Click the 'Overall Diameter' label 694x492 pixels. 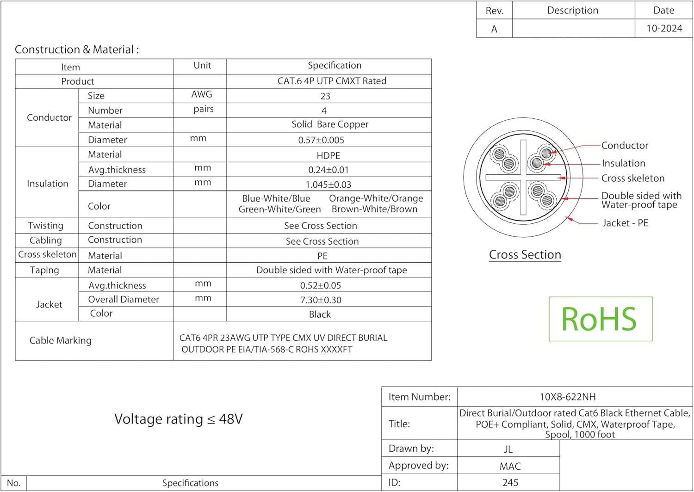click(124, 300)
